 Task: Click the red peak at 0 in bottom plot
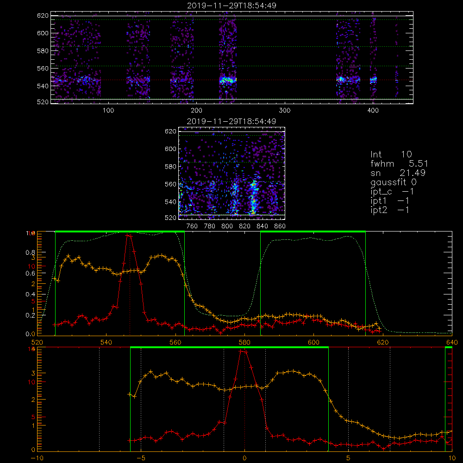tap(244, 351)
